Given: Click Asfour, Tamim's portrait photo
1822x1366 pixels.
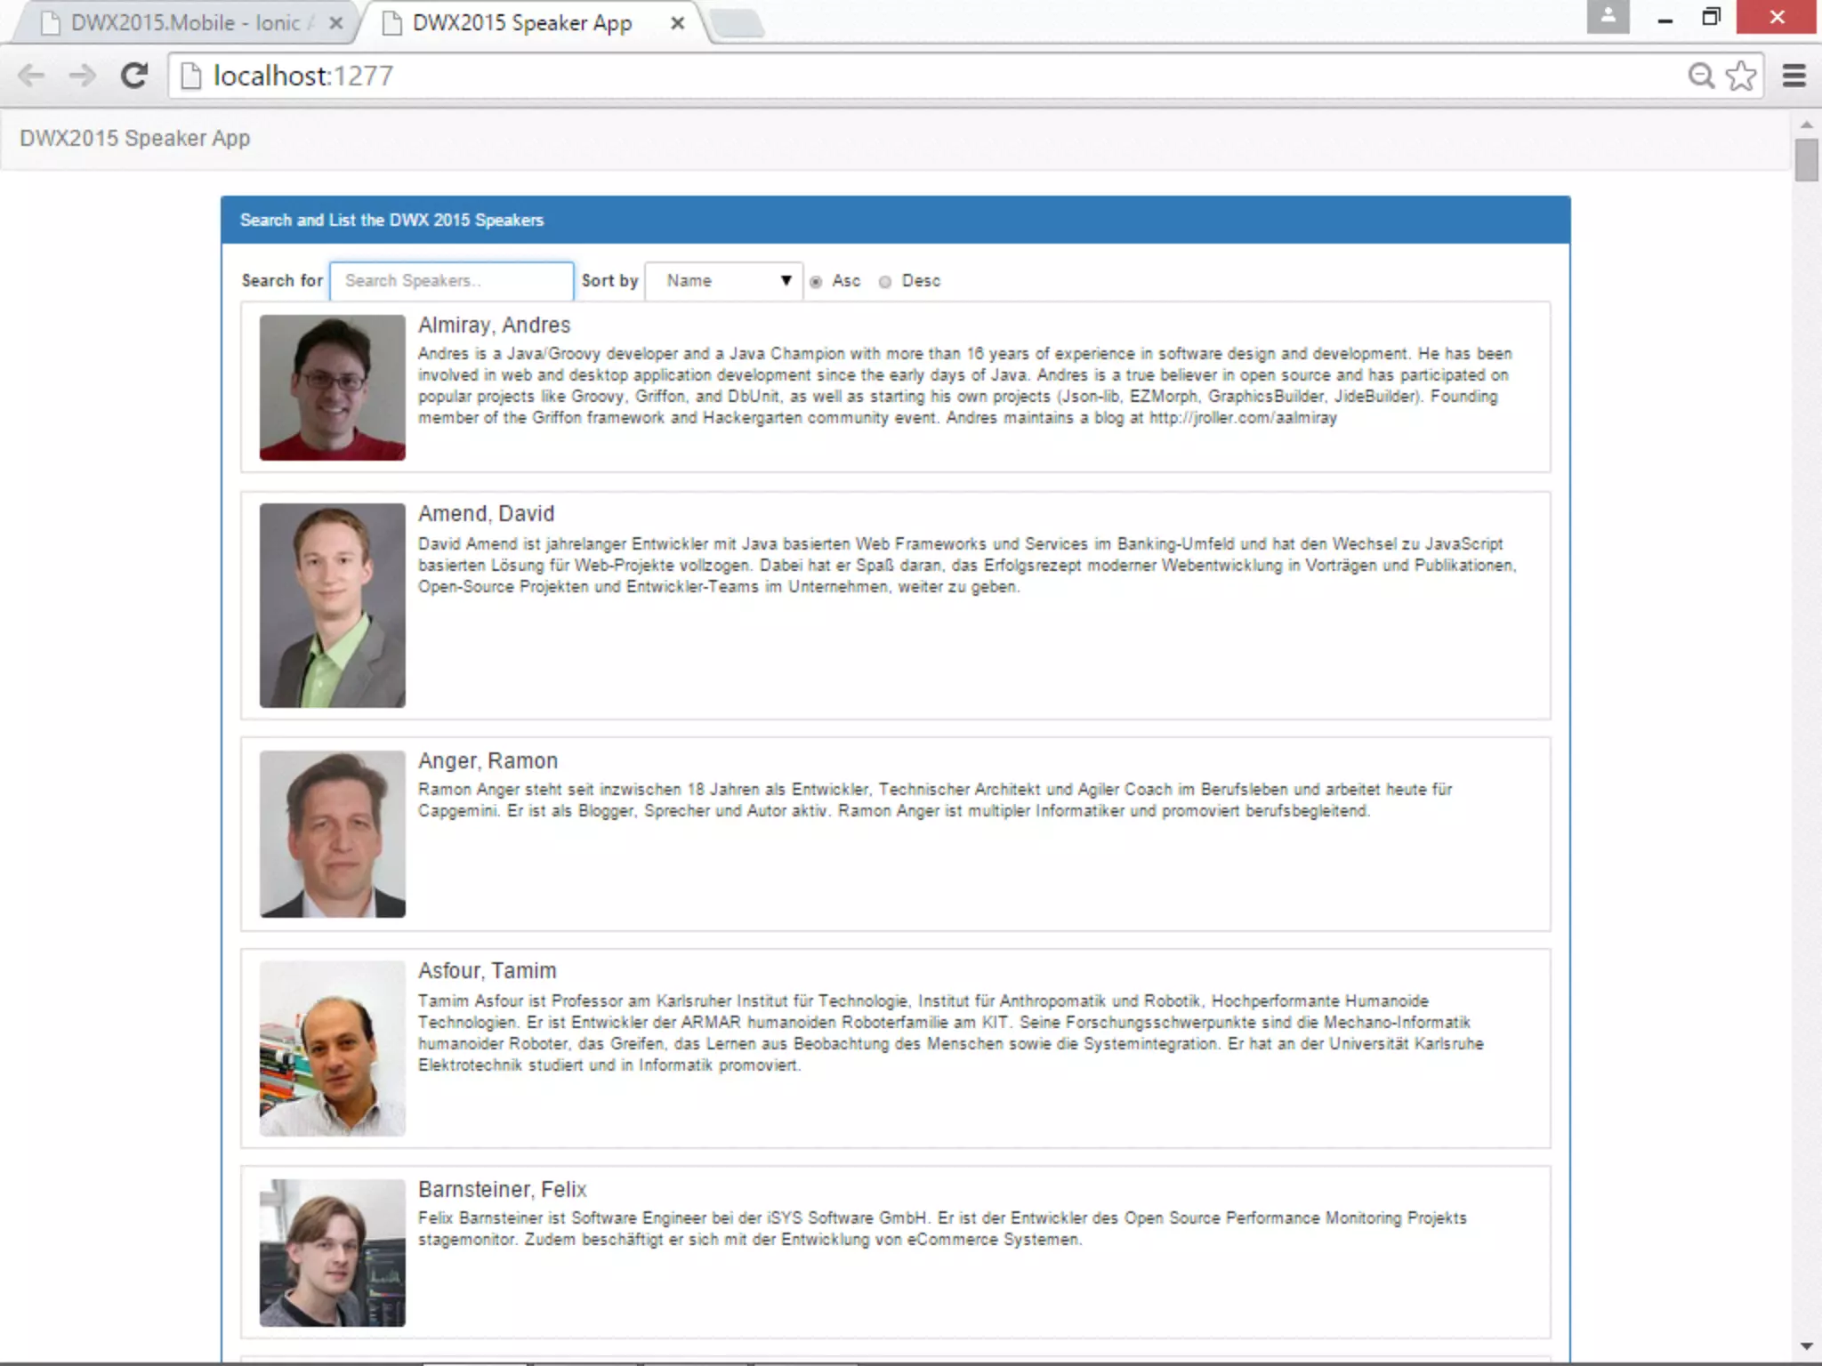Looking at the screenshot, I should pos(332,1048).
